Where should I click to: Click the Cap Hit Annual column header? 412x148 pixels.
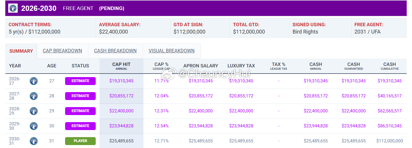coord(121,66)
